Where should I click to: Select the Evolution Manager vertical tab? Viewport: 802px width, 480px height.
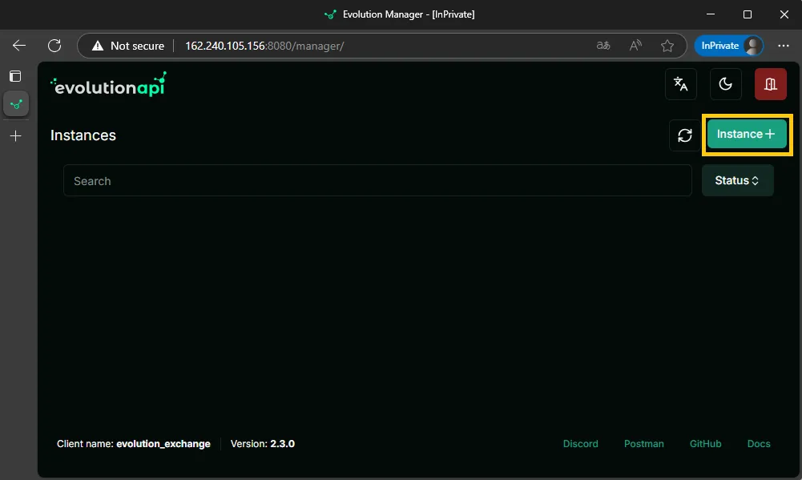point(16,104)
